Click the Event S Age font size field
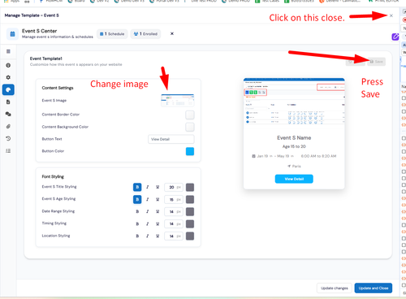 174,200
